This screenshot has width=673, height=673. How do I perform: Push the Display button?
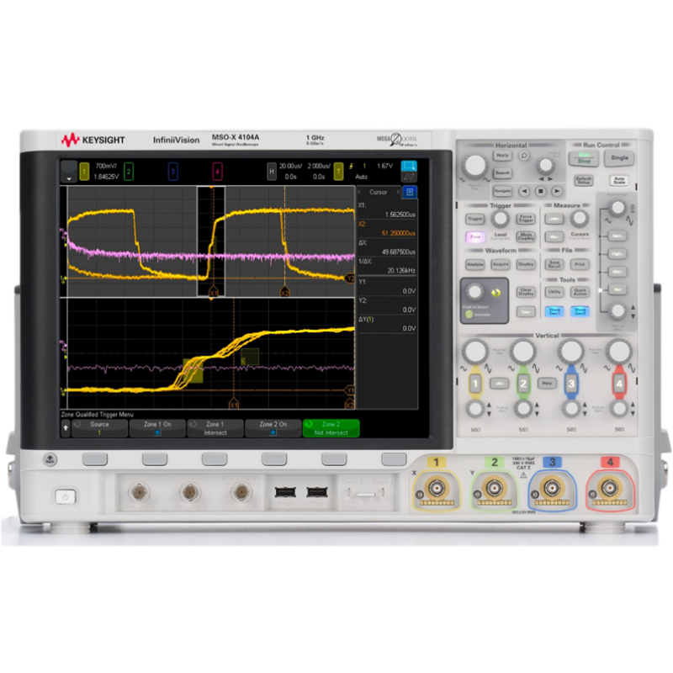click(526, 264)
